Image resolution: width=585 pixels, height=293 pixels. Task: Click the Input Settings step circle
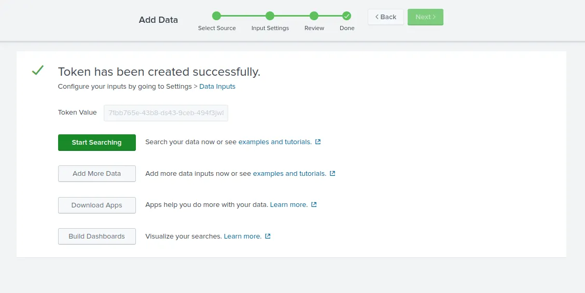coord(270,16)
